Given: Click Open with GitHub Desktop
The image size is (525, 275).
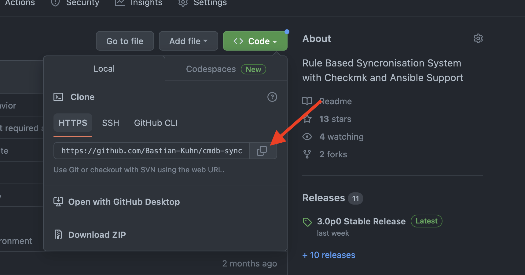Looking at the screenshot, I should click(x=124, y=202).
